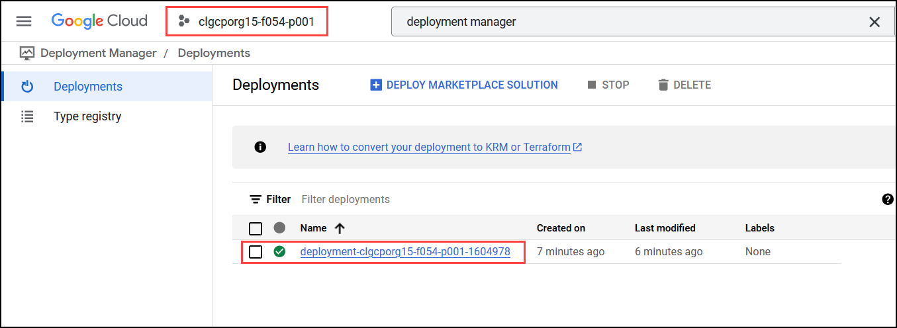
Task: Check the box for deployment-clgcporg15-f054-p001-1604978
Action: [x=256, y=252]
